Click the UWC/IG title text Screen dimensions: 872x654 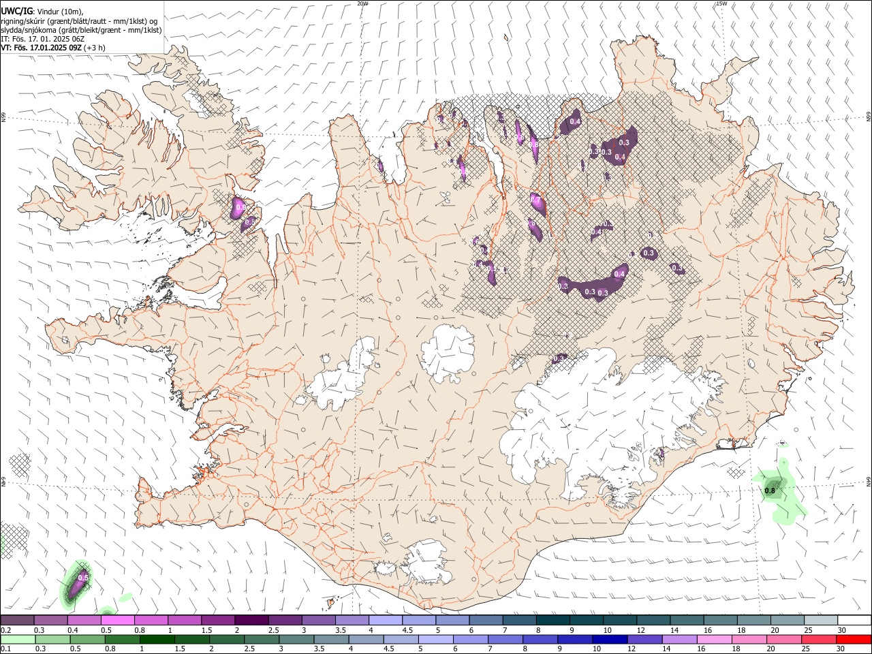coord(16,12)
